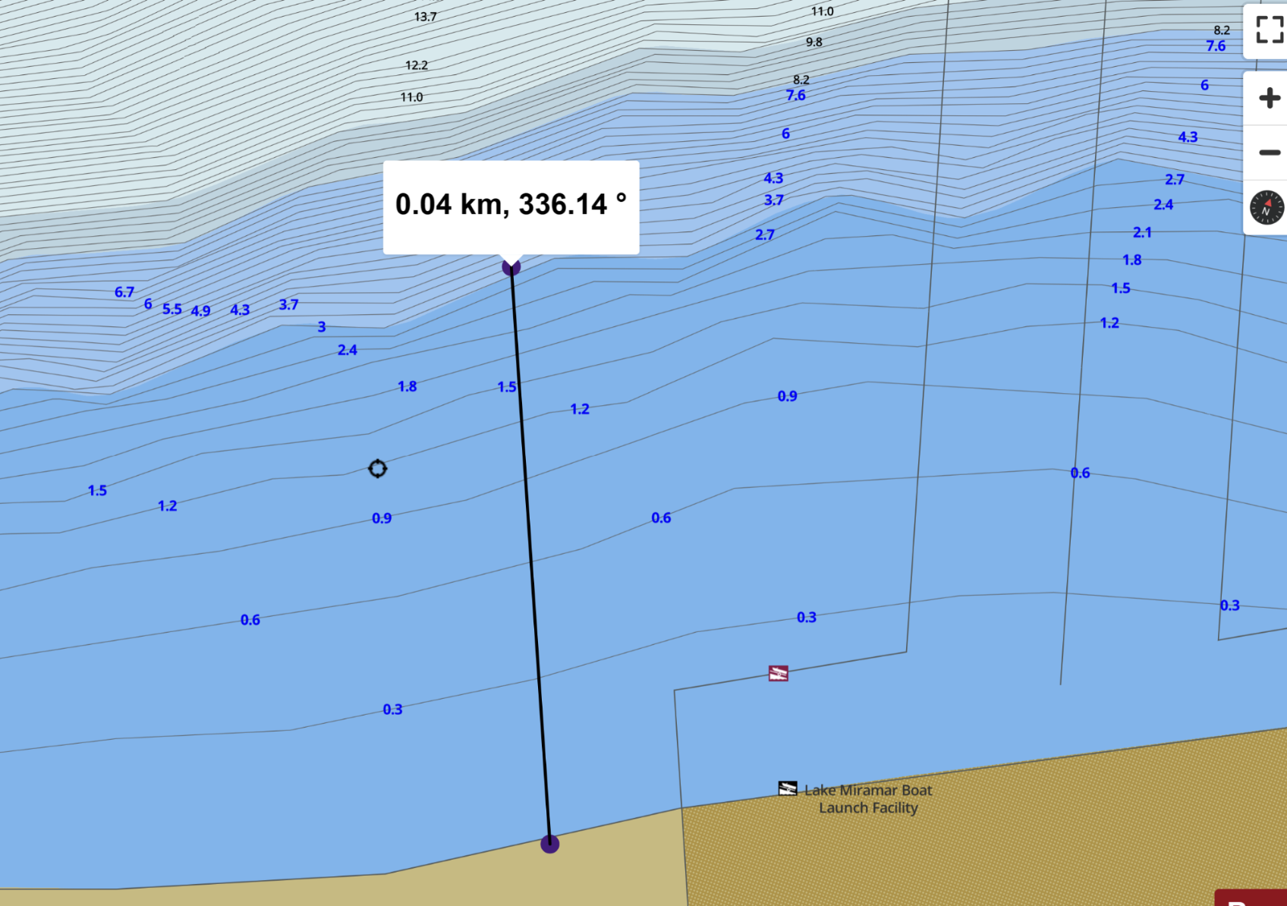
Task: Select the black Lake Miramar launch icon
Action: (788, 788)
